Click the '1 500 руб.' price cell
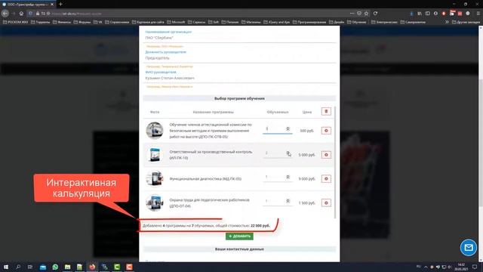 pyautogui.click(x=307, y=203)
